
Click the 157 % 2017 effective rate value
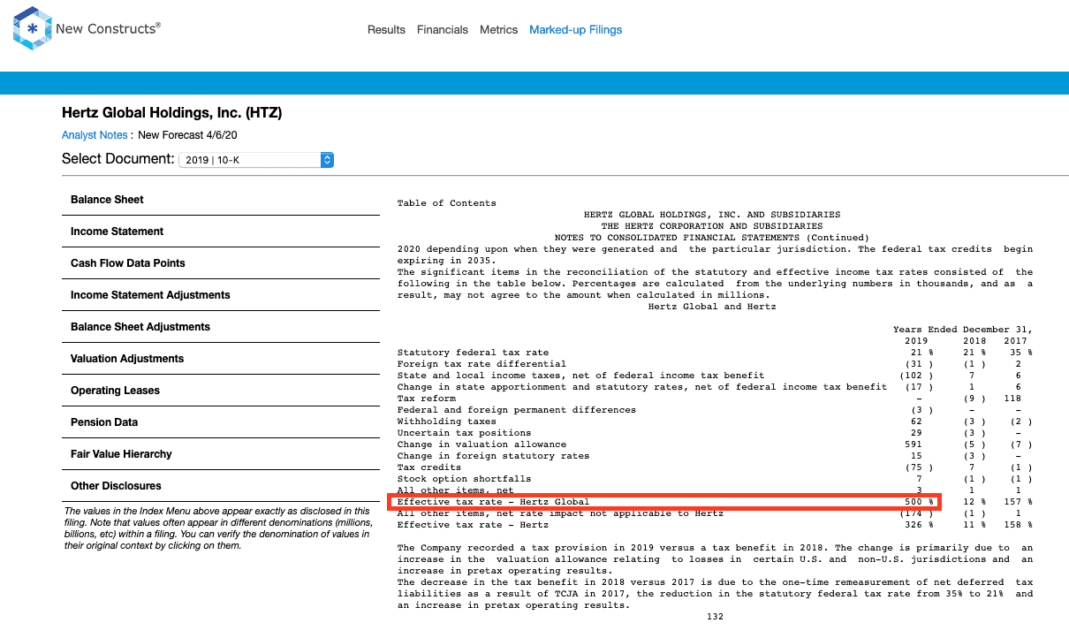pyautogui.click(x=1018, y=502)
